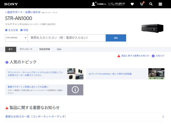171x127 pixels.
Task: Click the STR-AN1000 page heading
Action: point(19,18)
